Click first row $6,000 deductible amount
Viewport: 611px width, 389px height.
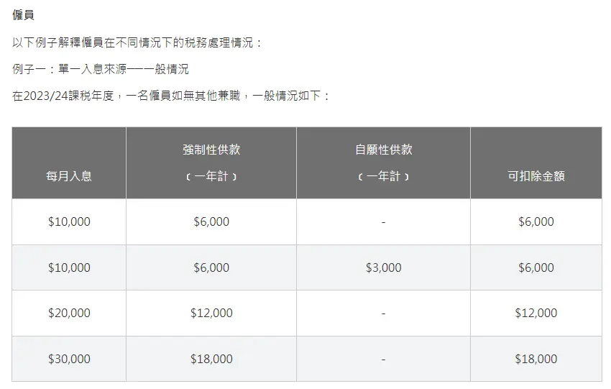point(536,221)
